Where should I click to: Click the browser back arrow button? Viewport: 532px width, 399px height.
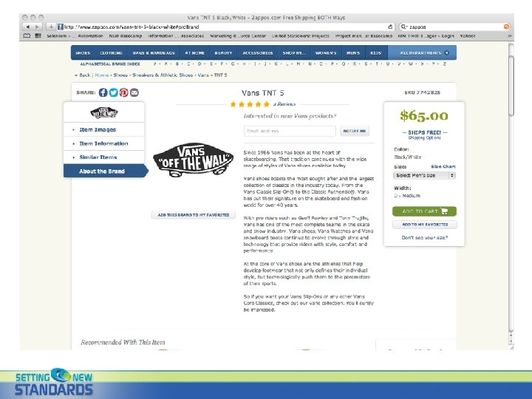(x=28, y=27)
